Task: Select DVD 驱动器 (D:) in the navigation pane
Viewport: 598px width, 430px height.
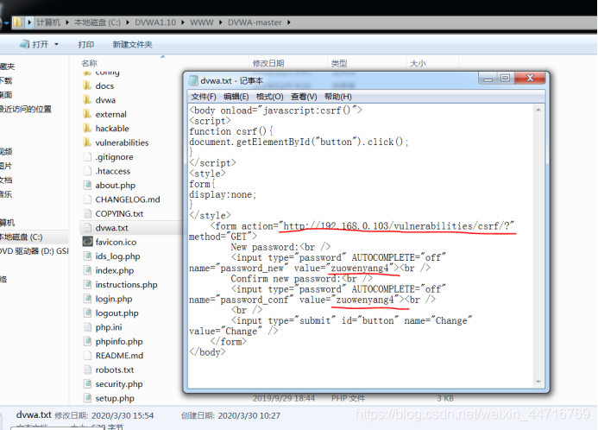Action: click(35, 251)
